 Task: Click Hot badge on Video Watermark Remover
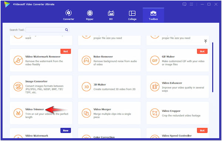click(x=65, y=51)
